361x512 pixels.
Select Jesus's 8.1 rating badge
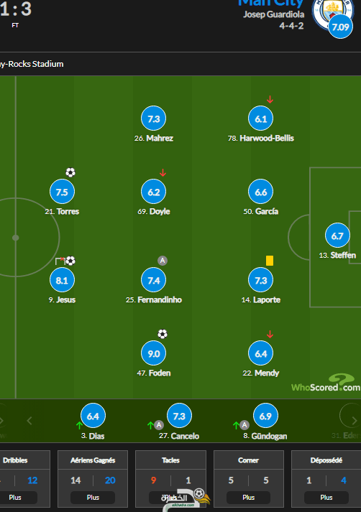62,280
